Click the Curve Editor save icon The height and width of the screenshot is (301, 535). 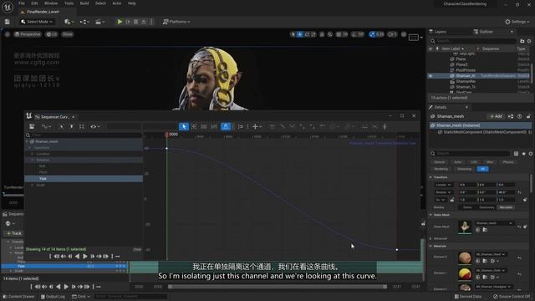click(32, 126)
